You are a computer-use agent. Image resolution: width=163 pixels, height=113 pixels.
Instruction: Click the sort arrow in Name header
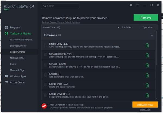(118, 27)
